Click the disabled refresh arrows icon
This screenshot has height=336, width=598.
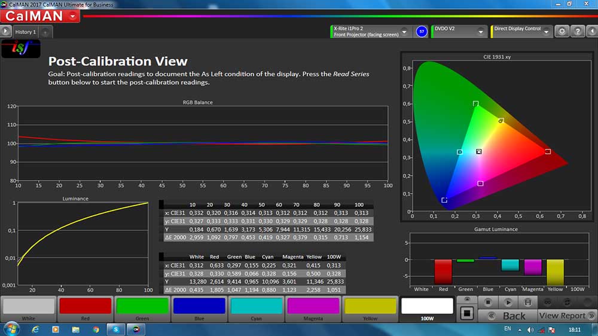click(x=567, y=302)
